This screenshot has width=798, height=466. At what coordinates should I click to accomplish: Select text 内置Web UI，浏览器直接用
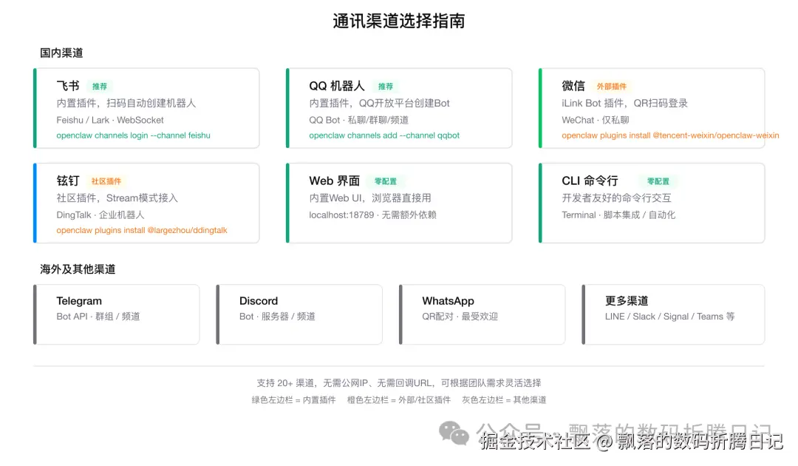pyautogui.click(x=370, y=198)
